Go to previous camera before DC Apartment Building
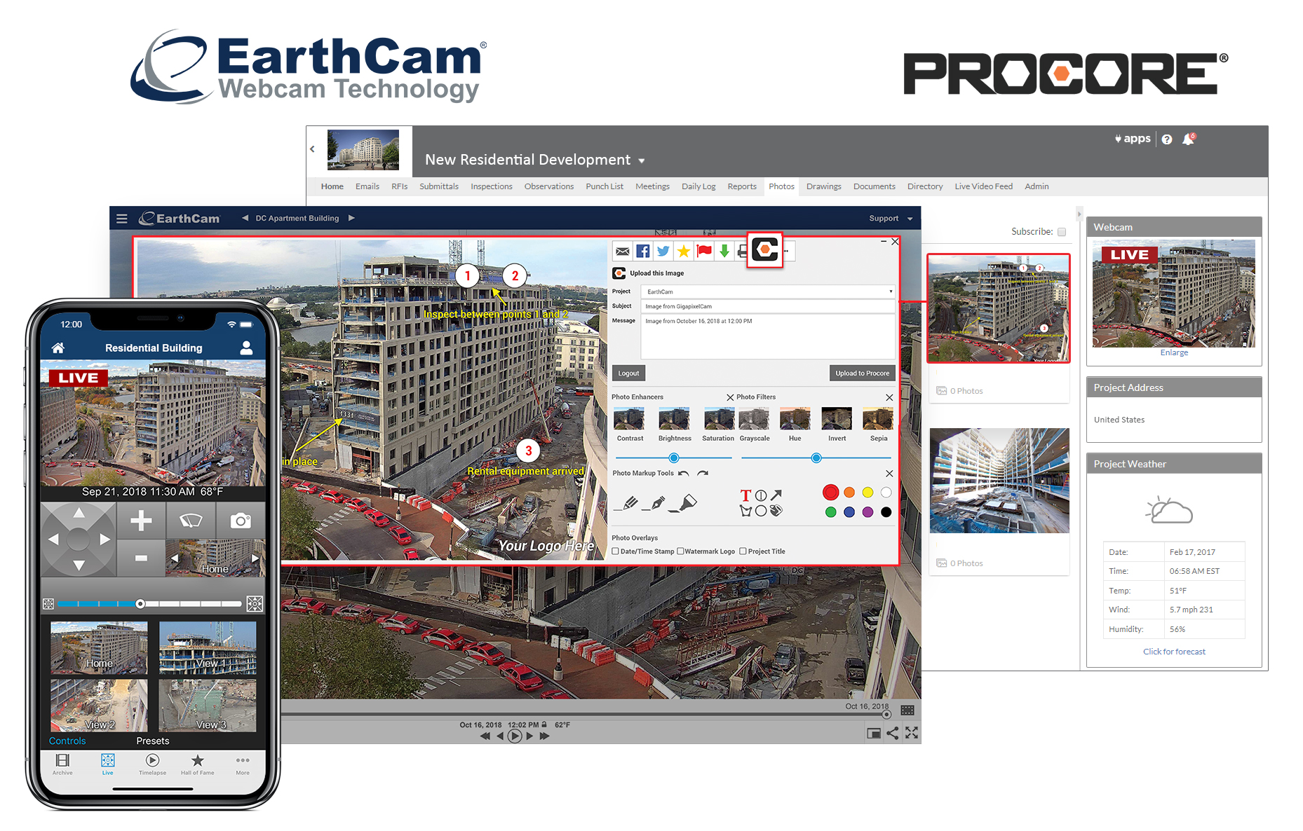 (x=245, y=218)
